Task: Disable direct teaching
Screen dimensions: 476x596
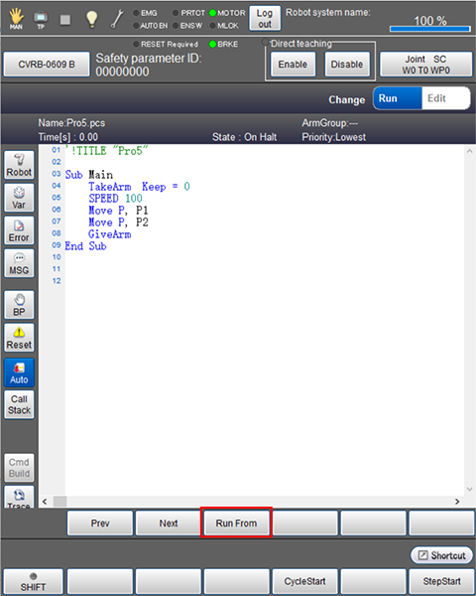Action: [x=347, y=65]
